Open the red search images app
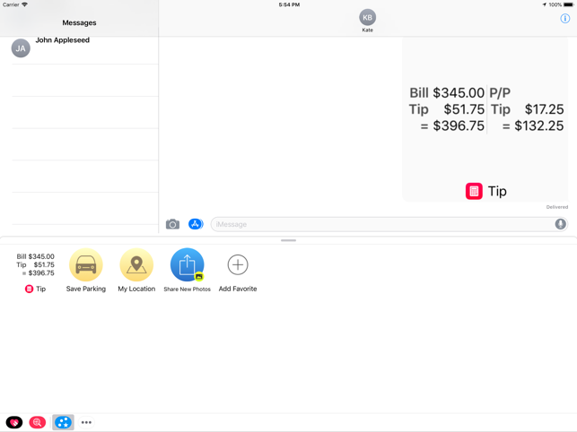Image resolution: width=577 pixels, height=432 pixels. 37,422
